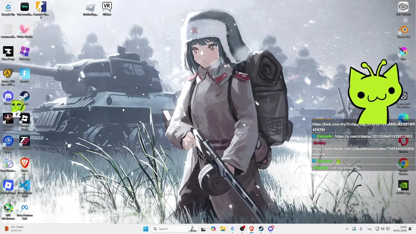Image resolution: width=416 pixels, height=234 pixels.
Task: Launch Copilot from the taskbar
Action: (213, 229)
